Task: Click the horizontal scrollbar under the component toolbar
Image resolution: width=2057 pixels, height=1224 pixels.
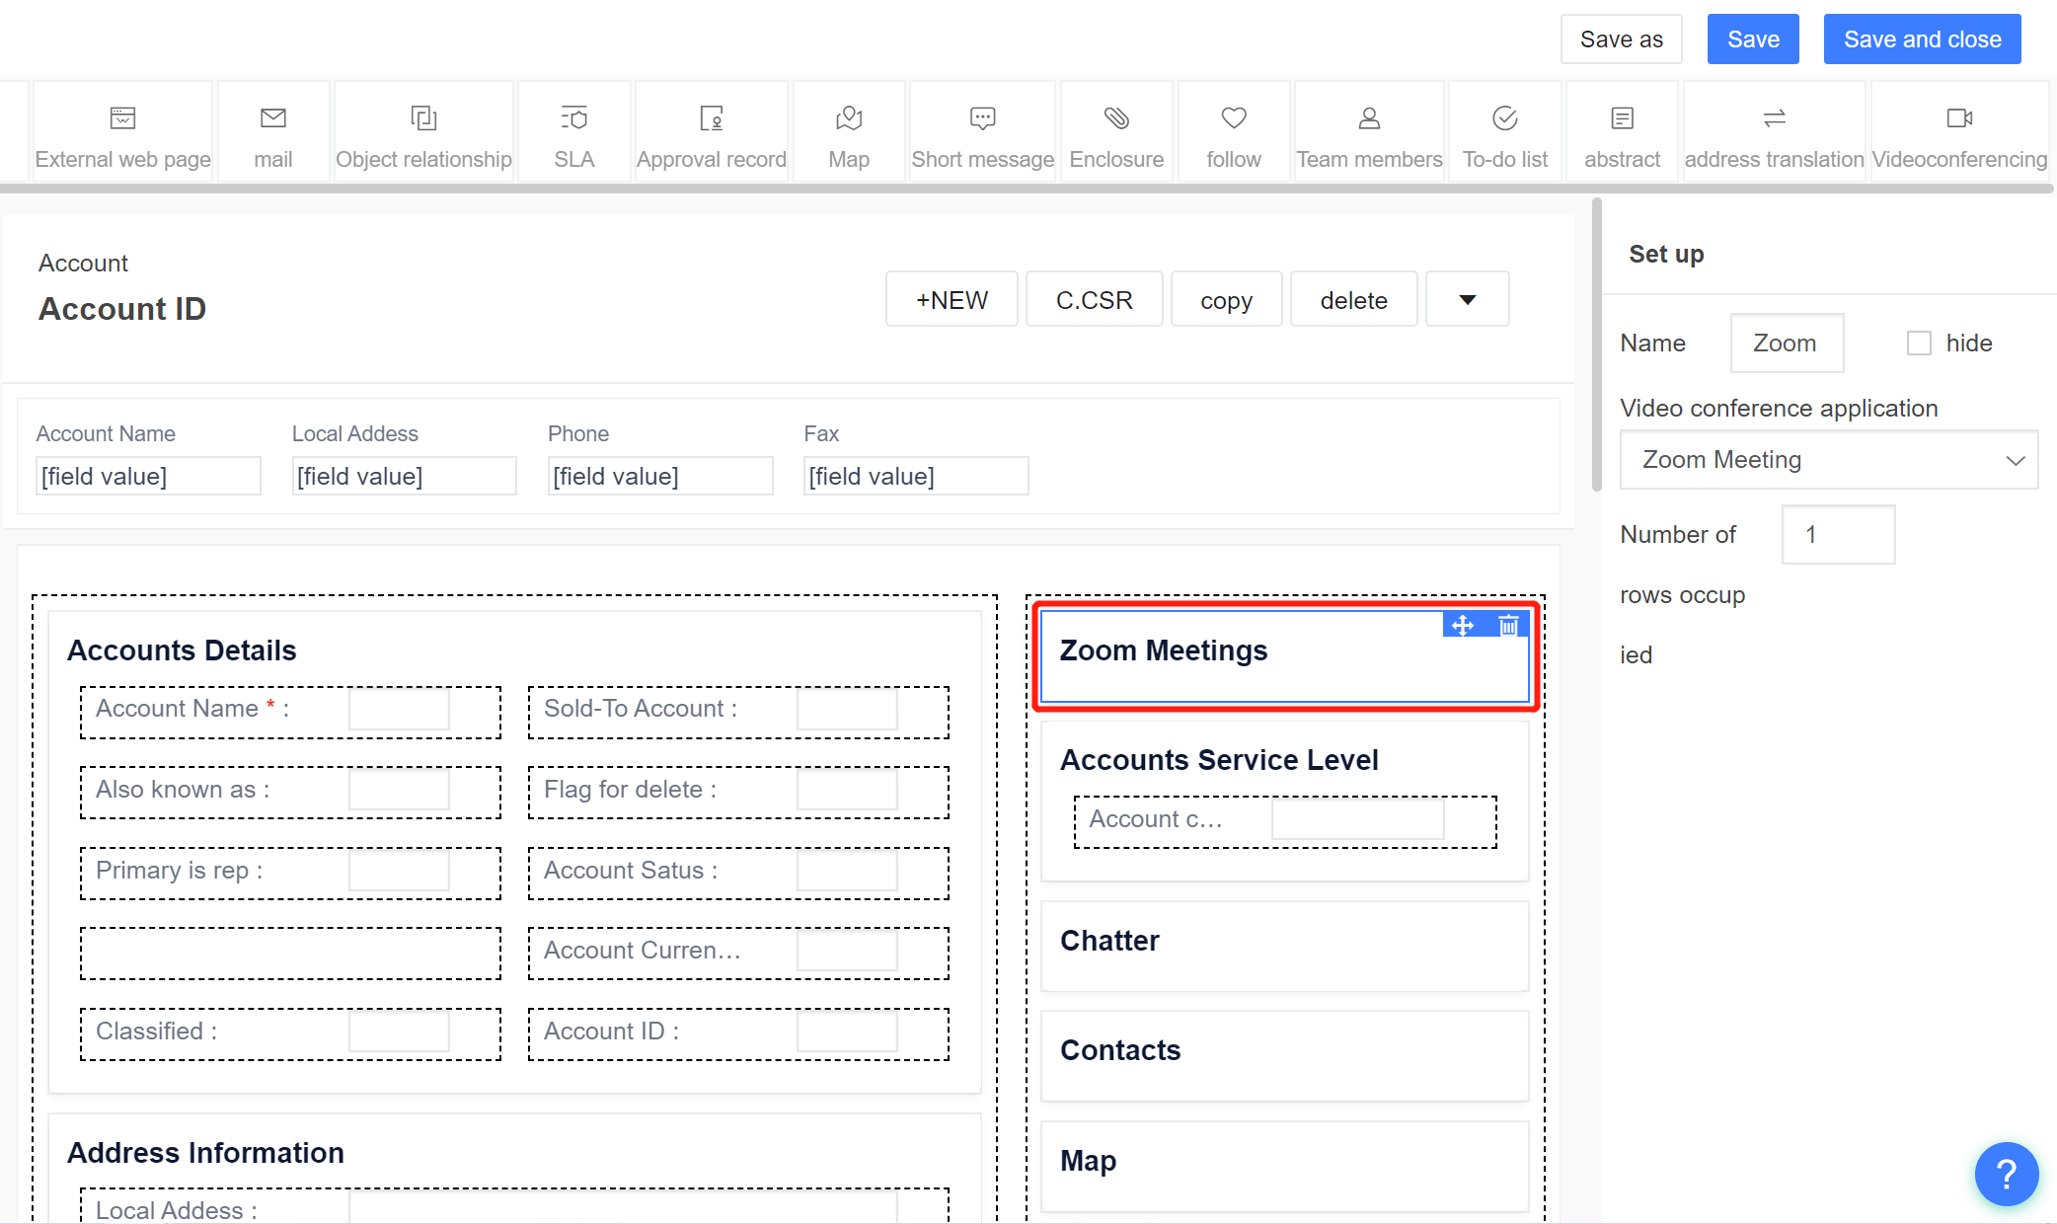Action: [x=1027, y=188]
